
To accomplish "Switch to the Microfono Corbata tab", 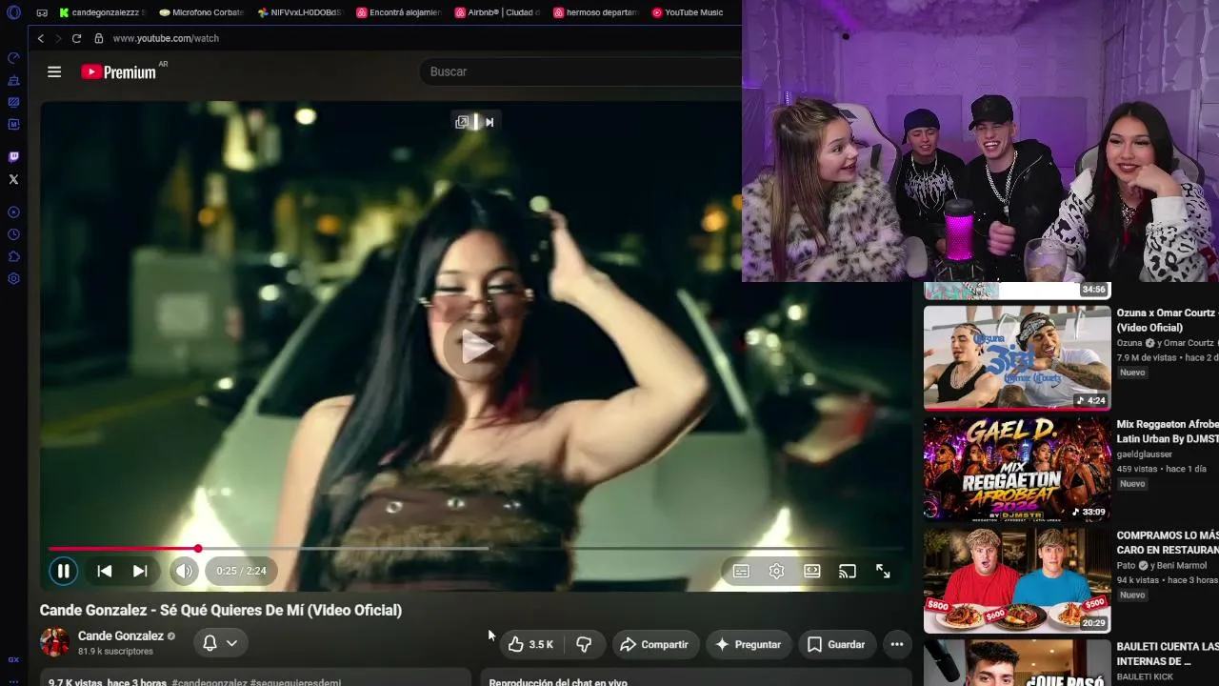I will coord(202,12).
